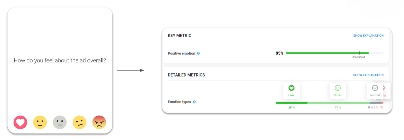Click the 28% Love percentage label
Screen dimensions: 404x140
[291, 107]
